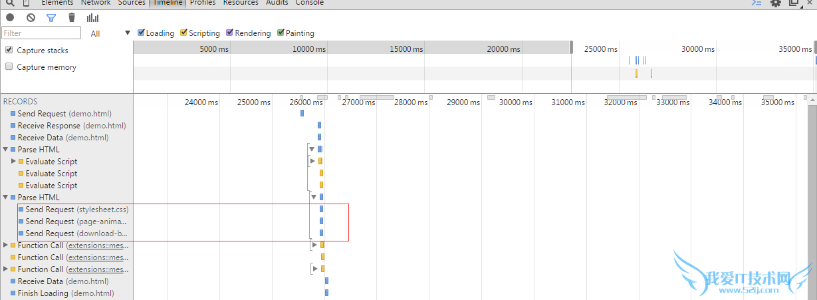Image resolution: width=817 pixels, height=300 pixels.
Task: Enable the Capture memory checkbox
Action: (9, 67)
